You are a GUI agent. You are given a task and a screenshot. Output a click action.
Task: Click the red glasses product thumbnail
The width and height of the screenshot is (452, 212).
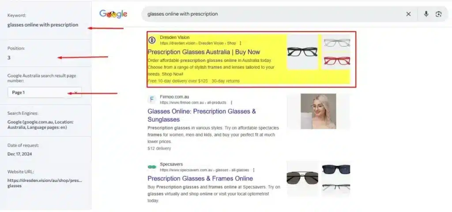pyautogui.click(x=337, y=61)
